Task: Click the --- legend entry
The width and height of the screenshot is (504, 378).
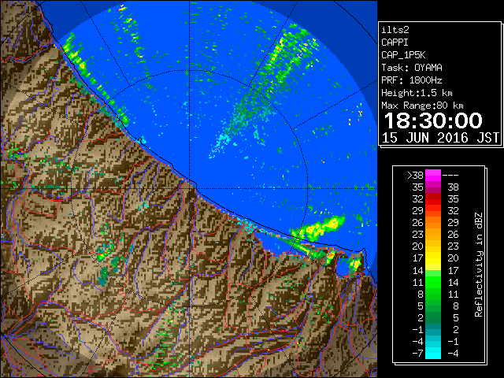Action: click(450, 176)
